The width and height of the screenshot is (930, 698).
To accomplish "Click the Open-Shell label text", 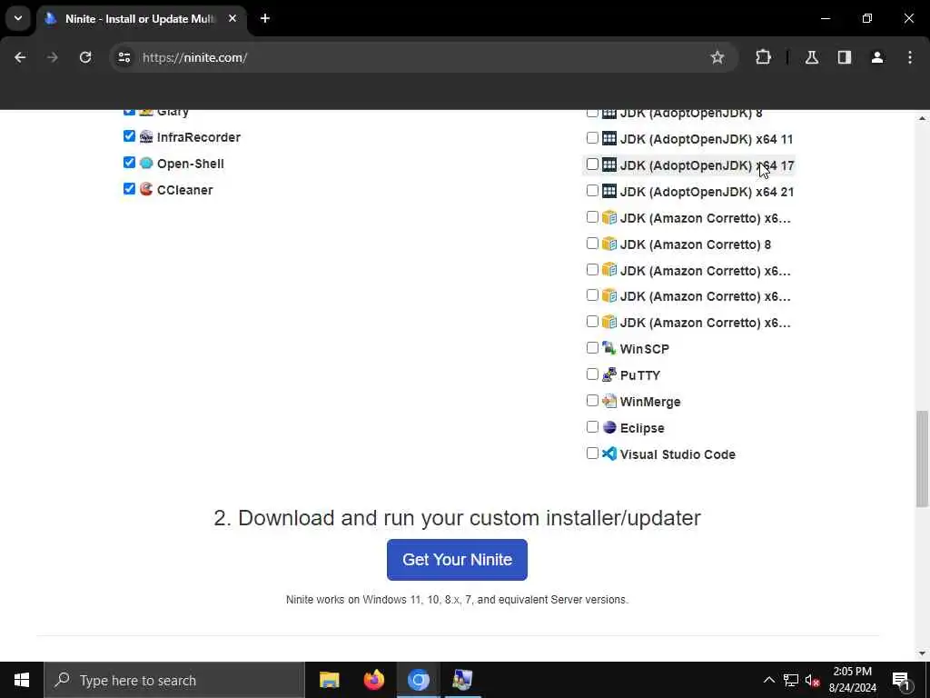I will tap(191, 164).
